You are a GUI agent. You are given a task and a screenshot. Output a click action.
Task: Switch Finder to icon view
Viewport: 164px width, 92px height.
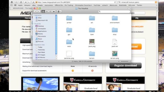click(43, 11)
